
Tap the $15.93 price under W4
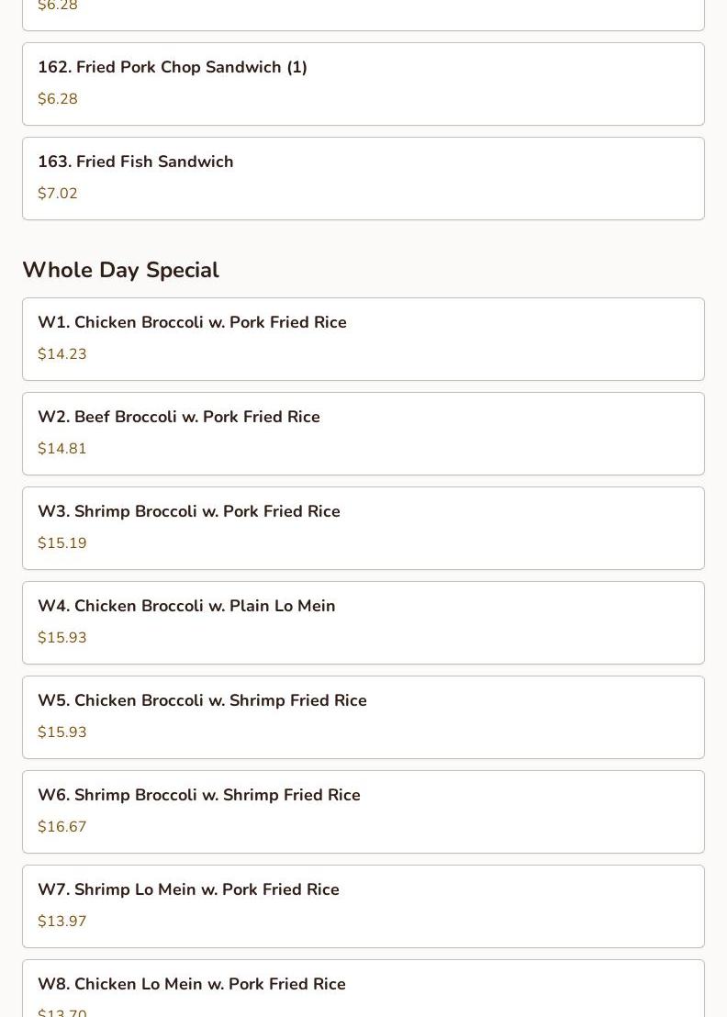[62, 638]
